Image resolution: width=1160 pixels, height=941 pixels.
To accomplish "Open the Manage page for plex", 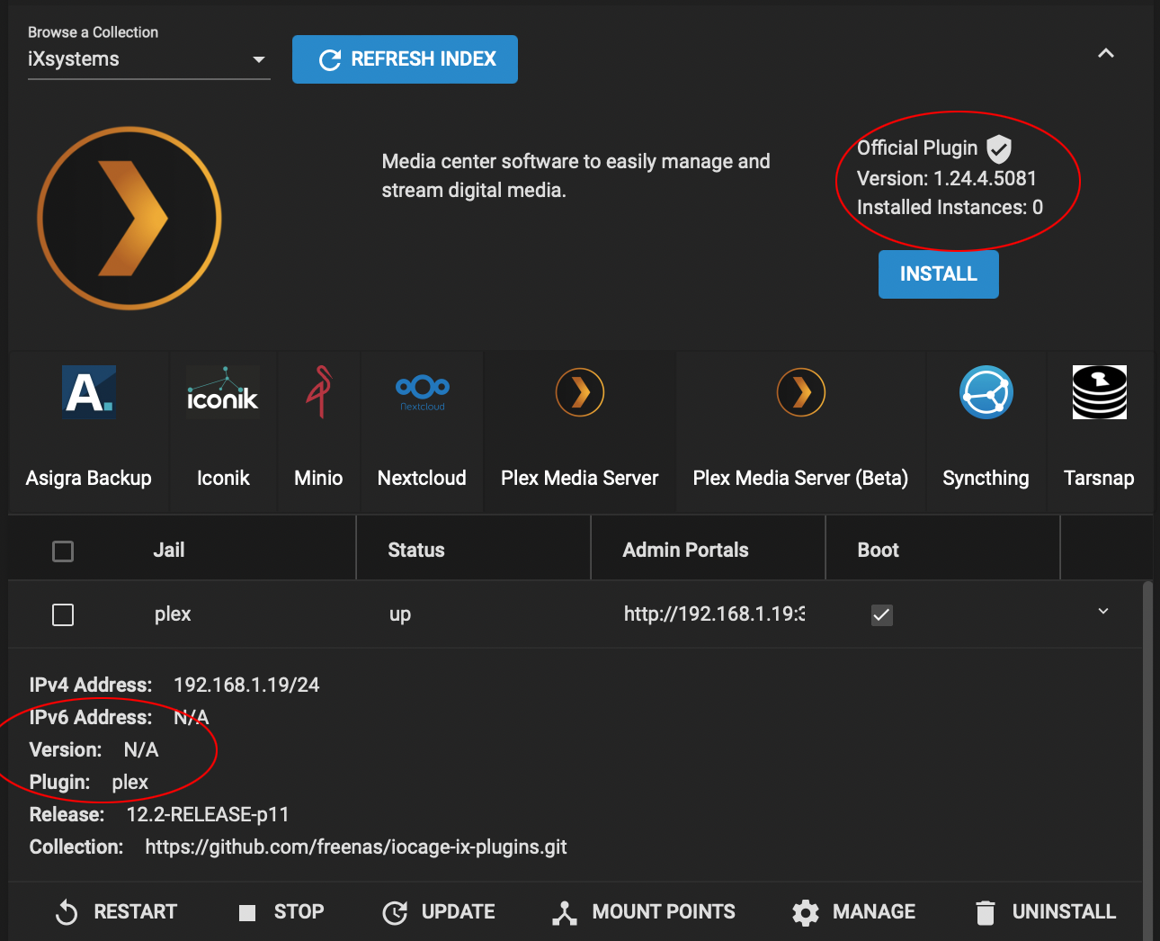I will (x=854, y=912).
